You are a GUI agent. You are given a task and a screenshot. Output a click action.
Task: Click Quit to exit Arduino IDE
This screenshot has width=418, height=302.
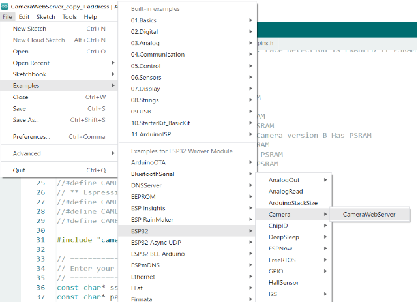click(x=19, y=170)
